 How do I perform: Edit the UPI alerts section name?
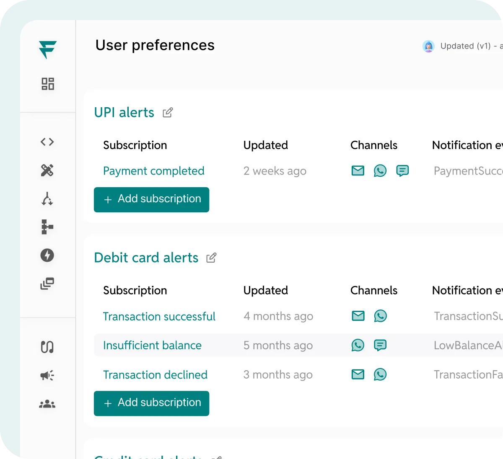pyautogui.click(x=168, y=112)
